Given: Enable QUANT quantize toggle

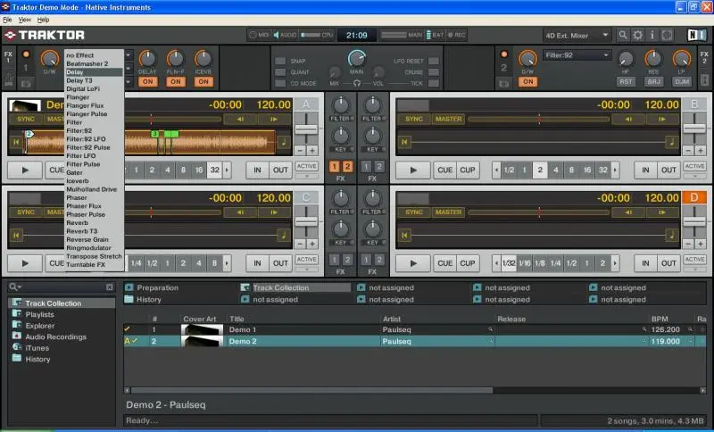Looking at the screenshot, I should coord(280,72).
